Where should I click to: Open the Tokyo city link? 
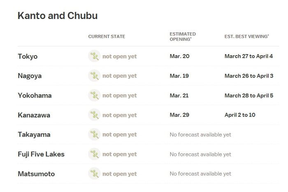tap(28, 57)
